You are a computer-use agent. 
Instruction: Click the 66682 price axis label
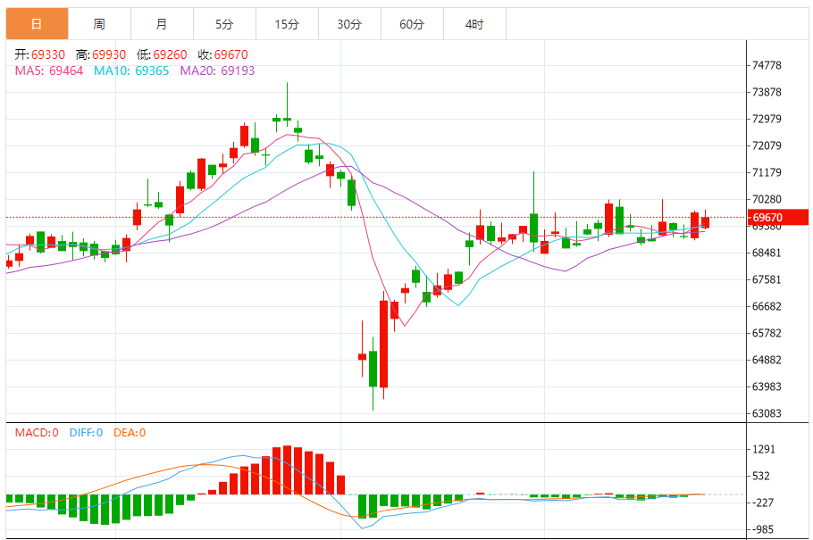[x=767, y=306]
